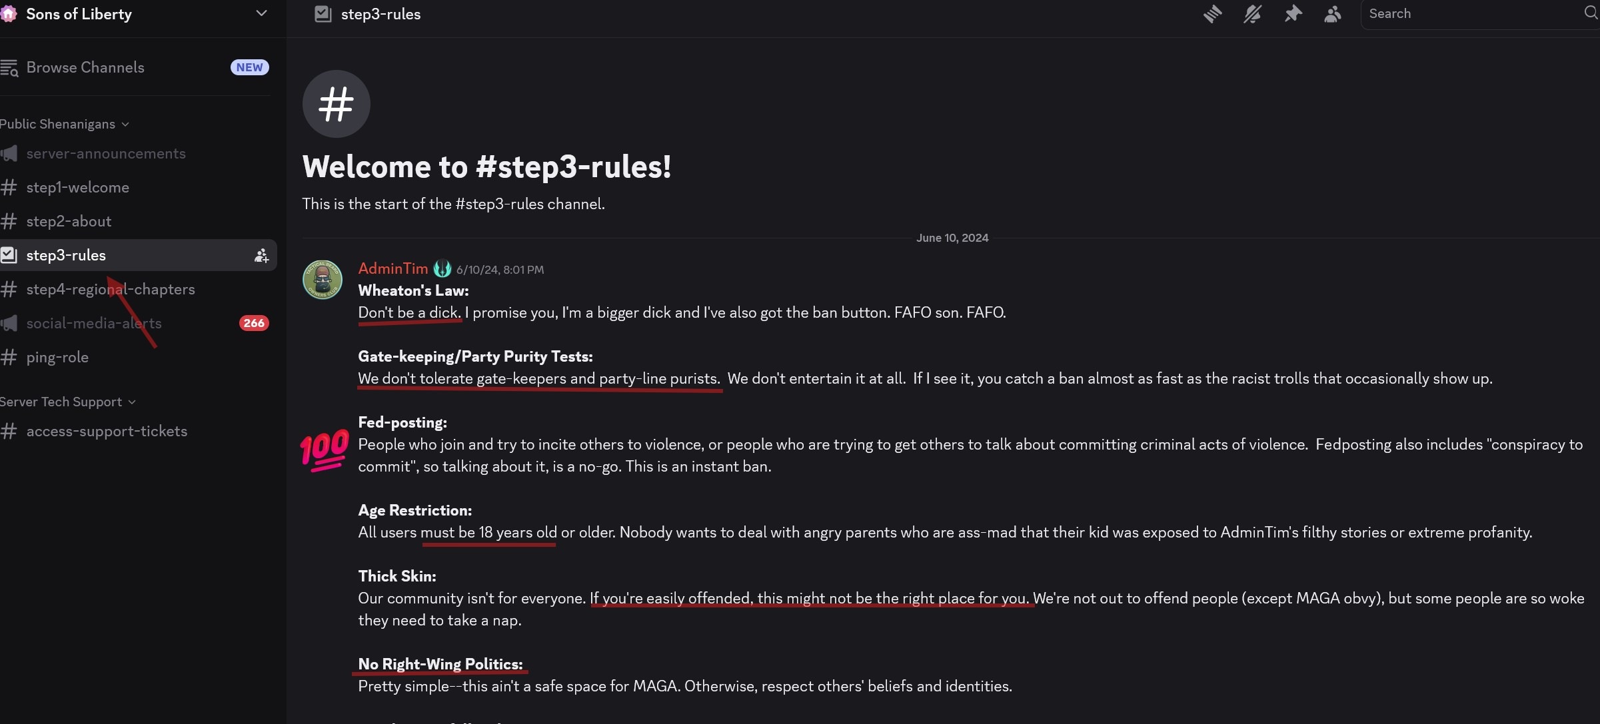
Task: Toggle notification settings bell icon
Action: (1253, 14)
